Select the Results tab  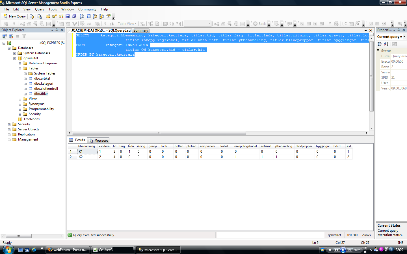[x=77, y=140]
